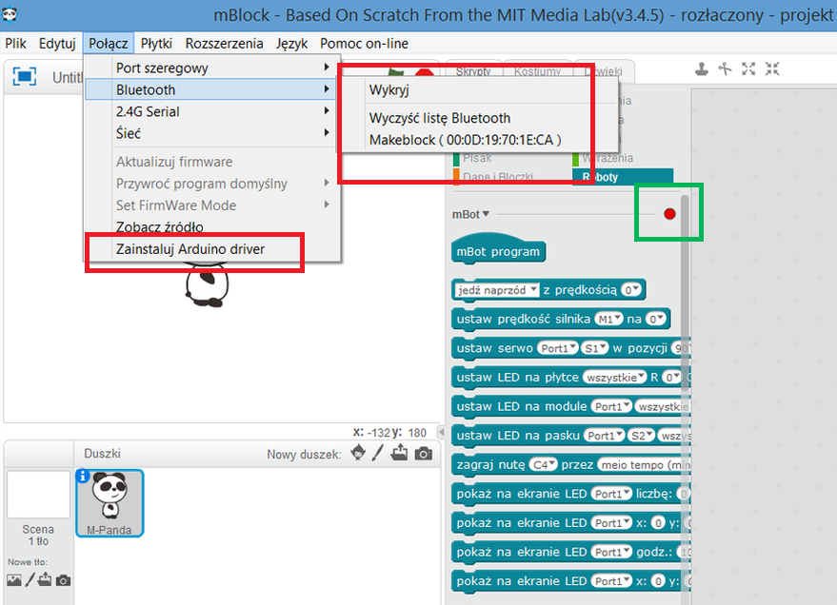This screenshot has width=837, height=605.
Task: Click the mBlock panda app icon
Action: (x=10, y=14)
